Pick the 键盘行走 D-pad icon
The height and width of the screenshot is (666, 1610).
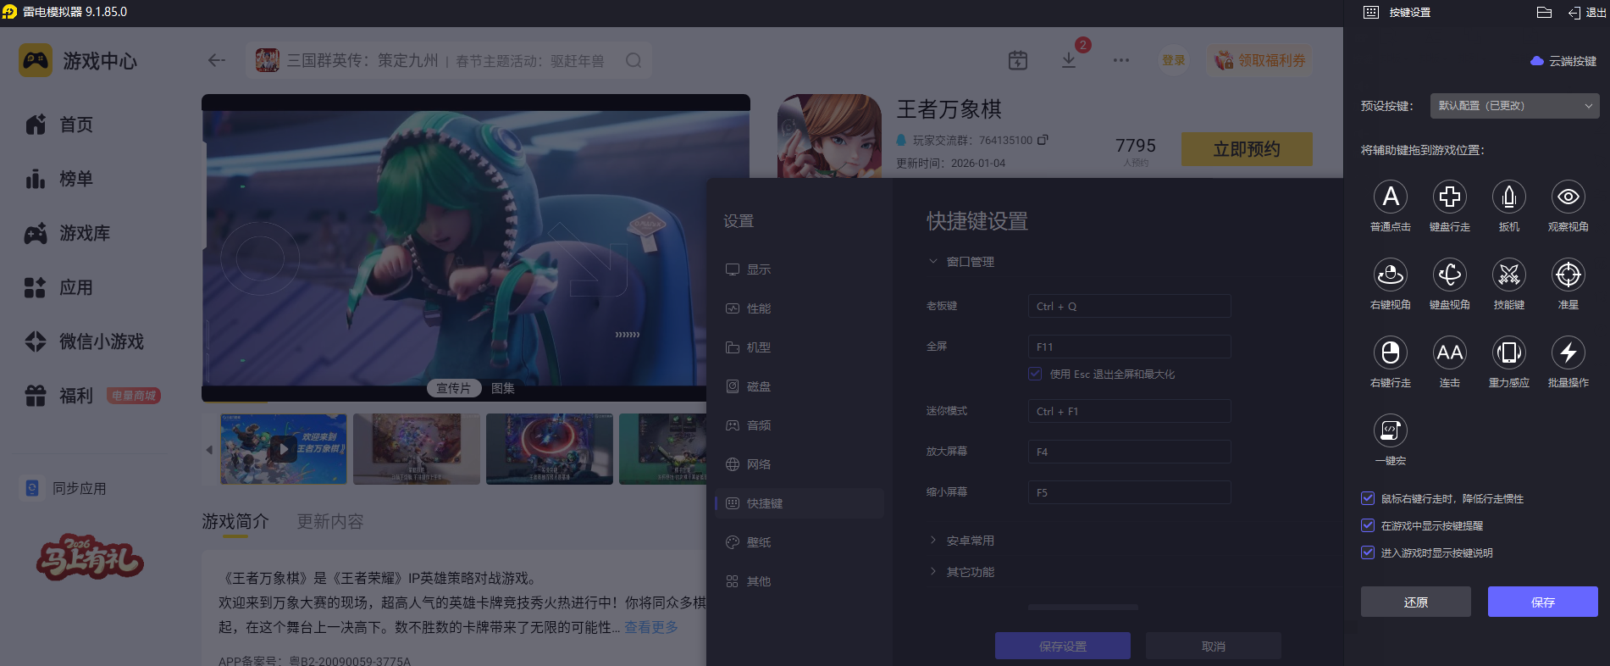click(x=1449, y=197)
